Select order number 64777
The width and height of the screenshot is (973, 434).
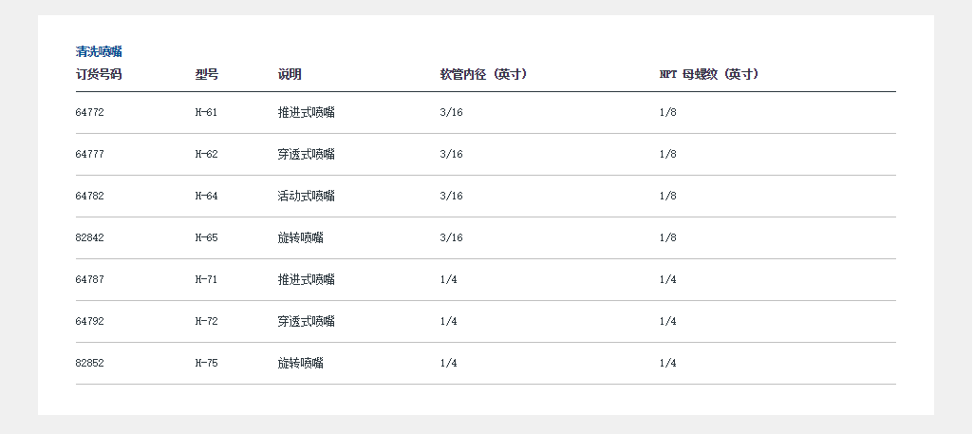(90, 155)
